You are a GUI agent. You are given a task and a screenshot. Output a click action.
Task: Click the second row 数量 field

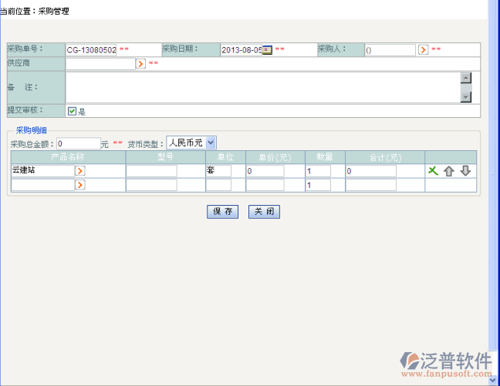click(318, 185)
